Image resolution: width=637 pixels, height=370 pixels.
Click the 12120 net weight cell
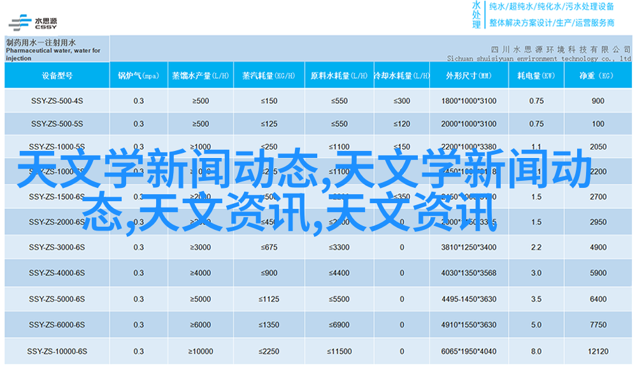tap(598, 352)
